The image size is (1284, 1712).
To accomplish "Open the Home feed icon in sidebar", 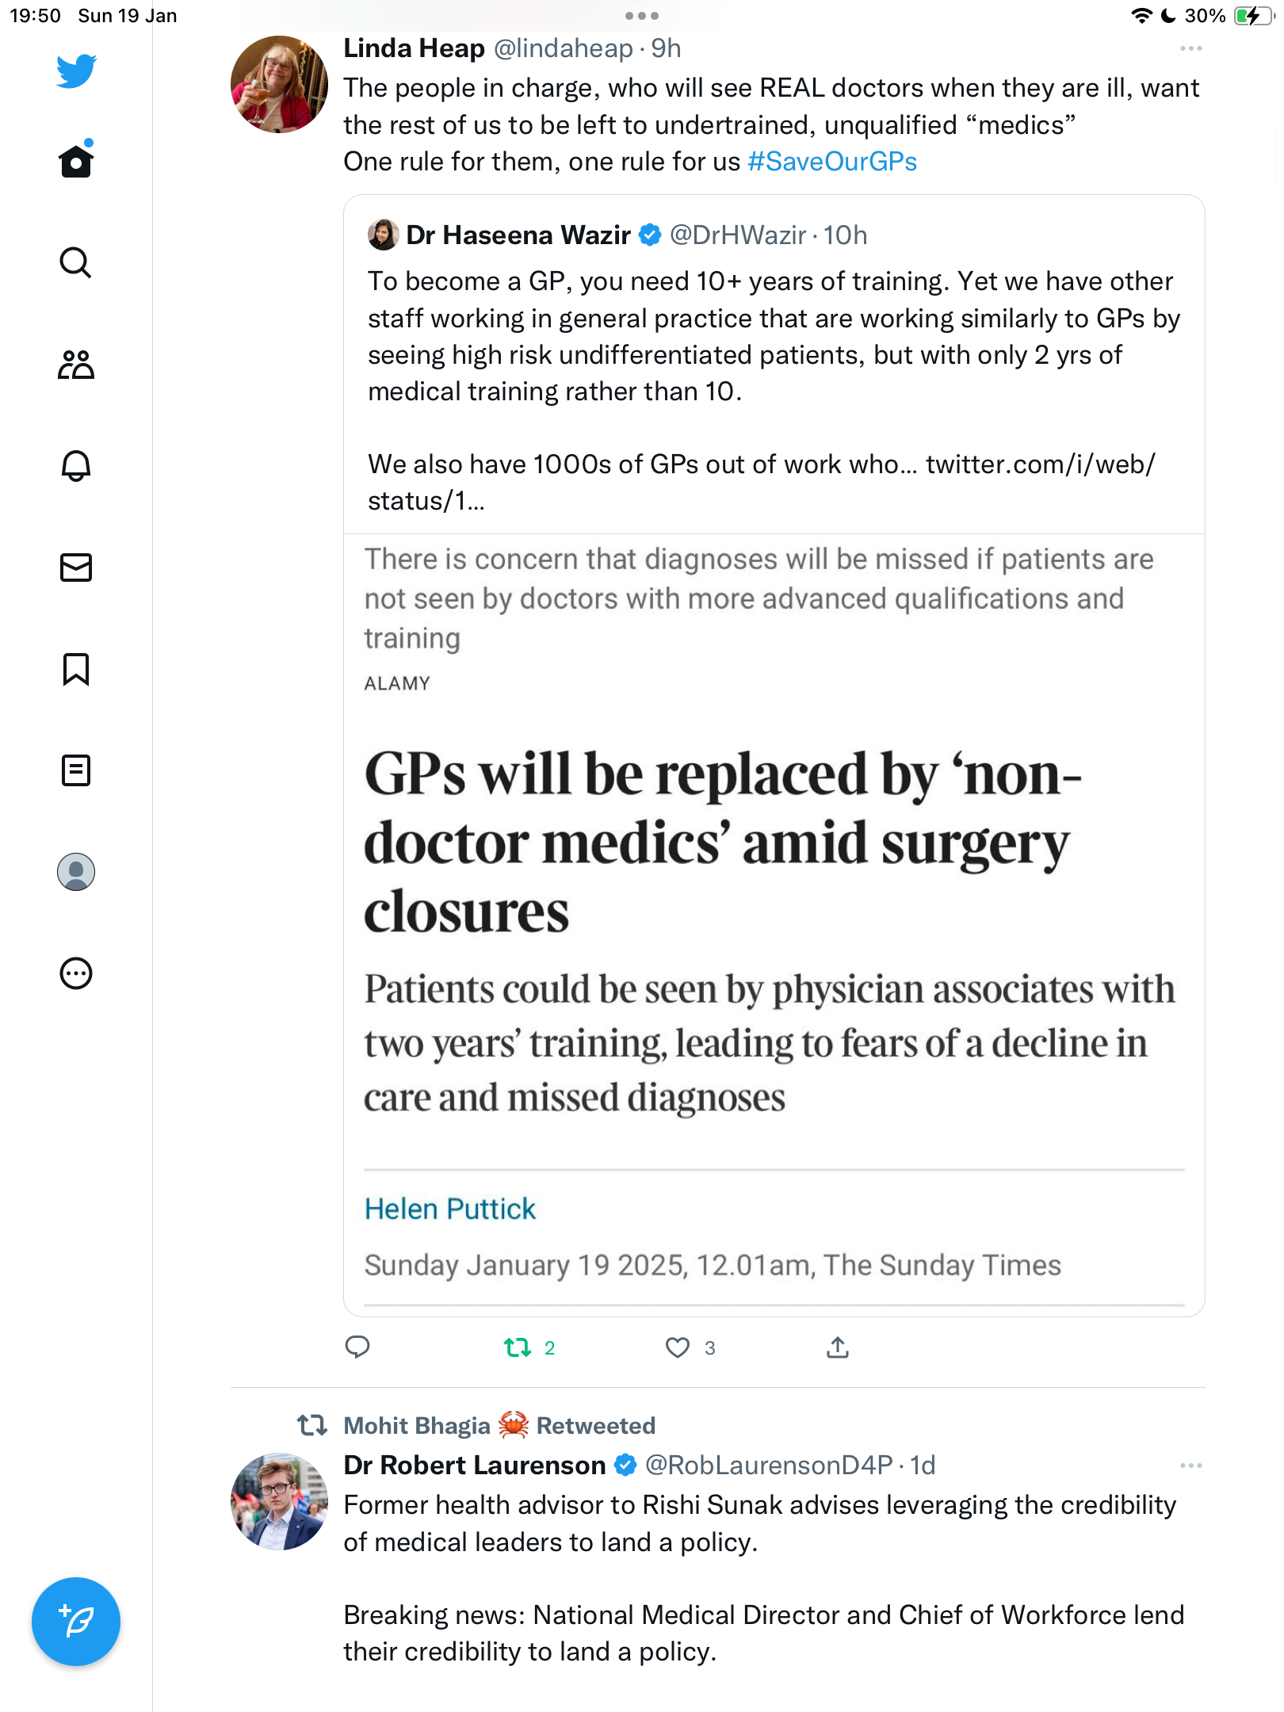I will (76, 160).
